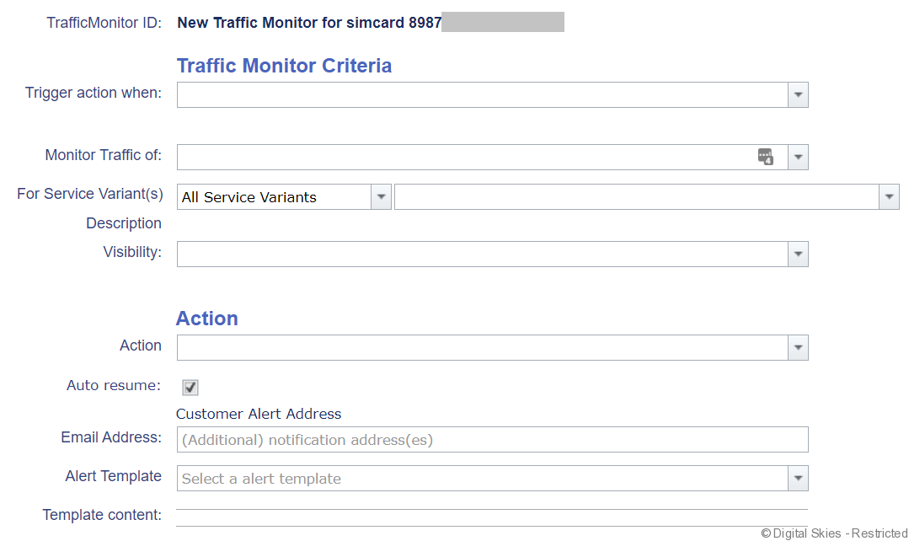909x541 pixels.
Task: Focus the Monitor Traffic of text field
Action: click(x=465, y=157)
